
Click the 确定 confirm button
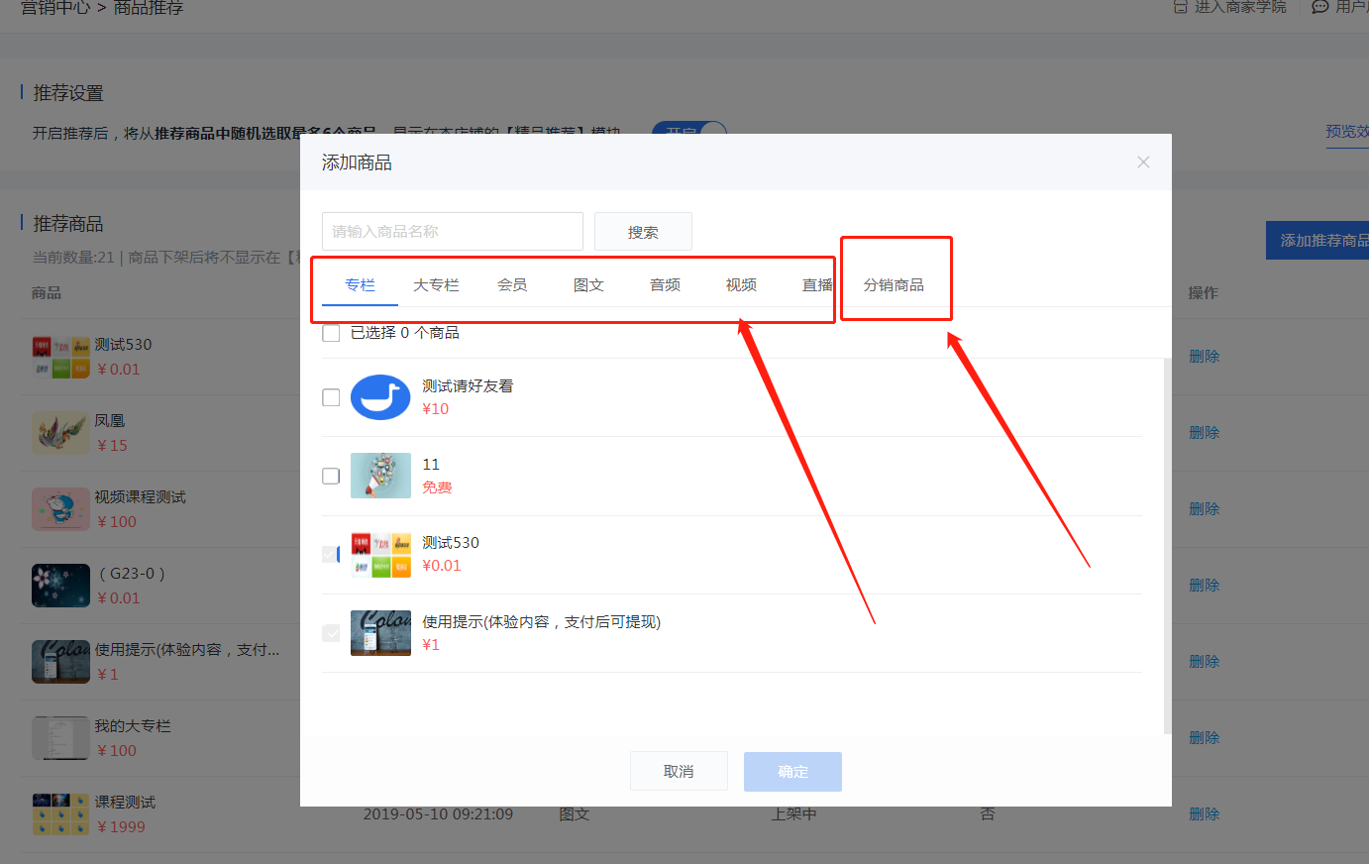point(792,772)
